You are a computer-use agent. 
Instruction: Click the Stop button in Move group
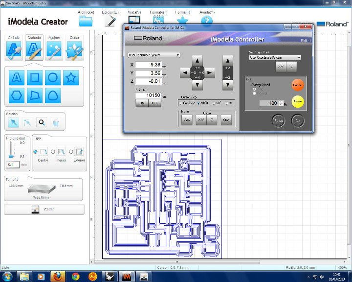pos(226,120)
